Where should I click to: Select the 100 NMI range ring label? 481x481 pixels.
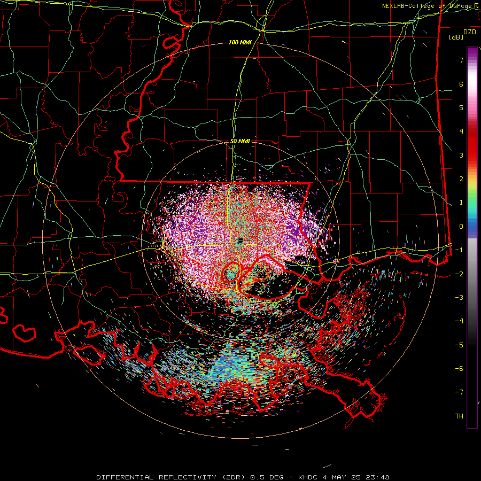coord(240,42)
